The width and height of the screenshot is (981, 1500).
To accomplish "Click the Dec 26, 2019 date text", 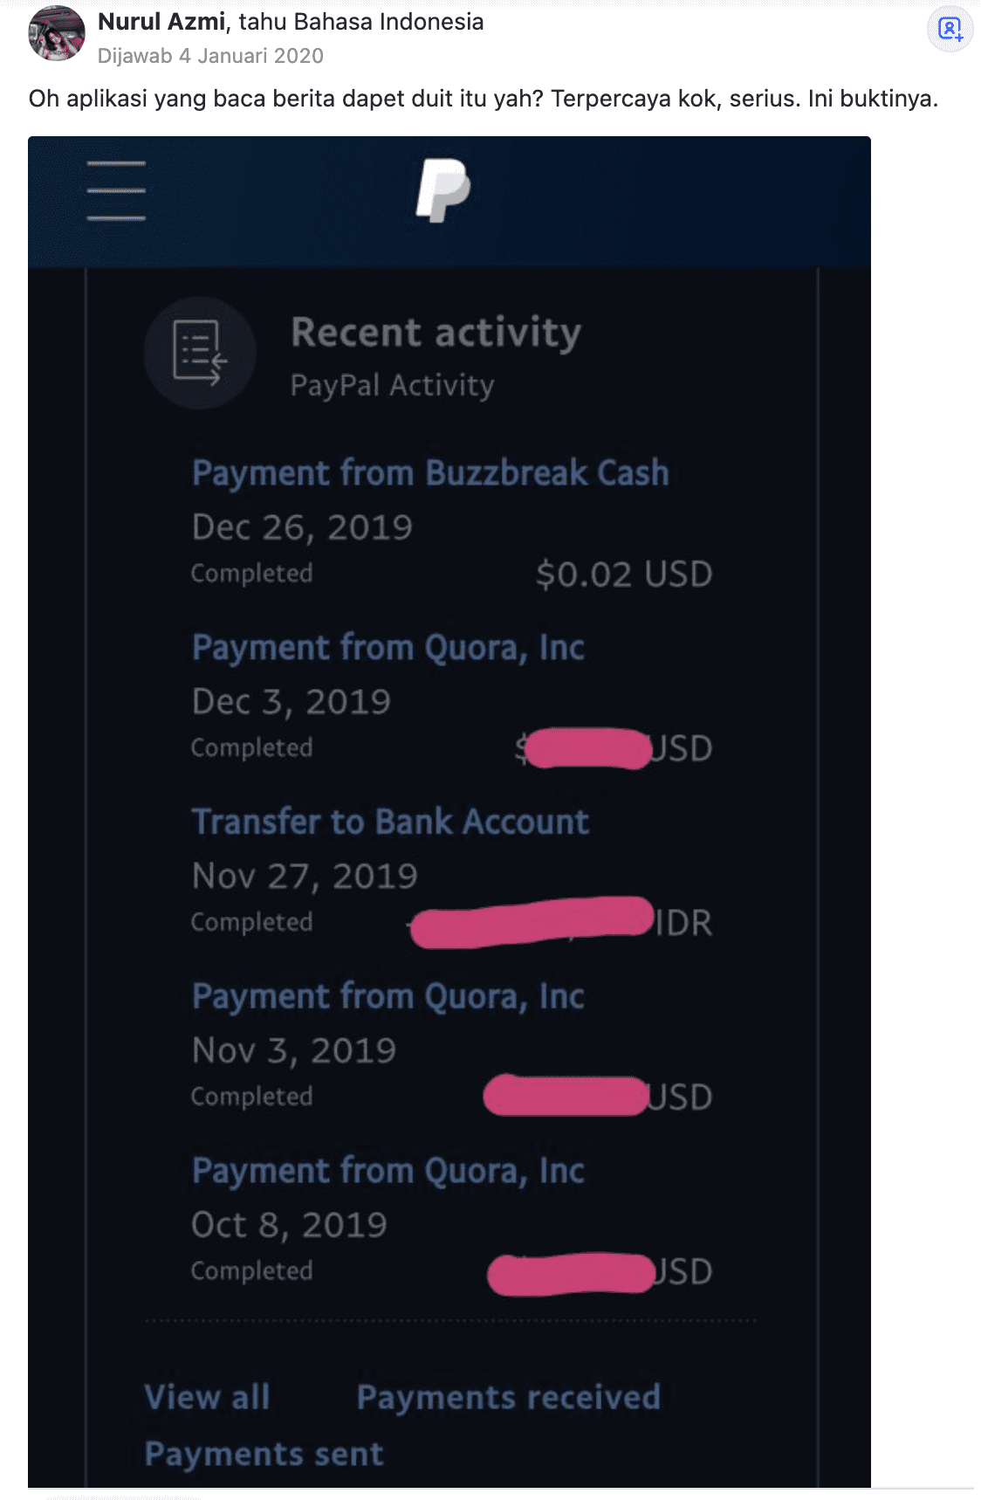I will (x=302, y=527).
